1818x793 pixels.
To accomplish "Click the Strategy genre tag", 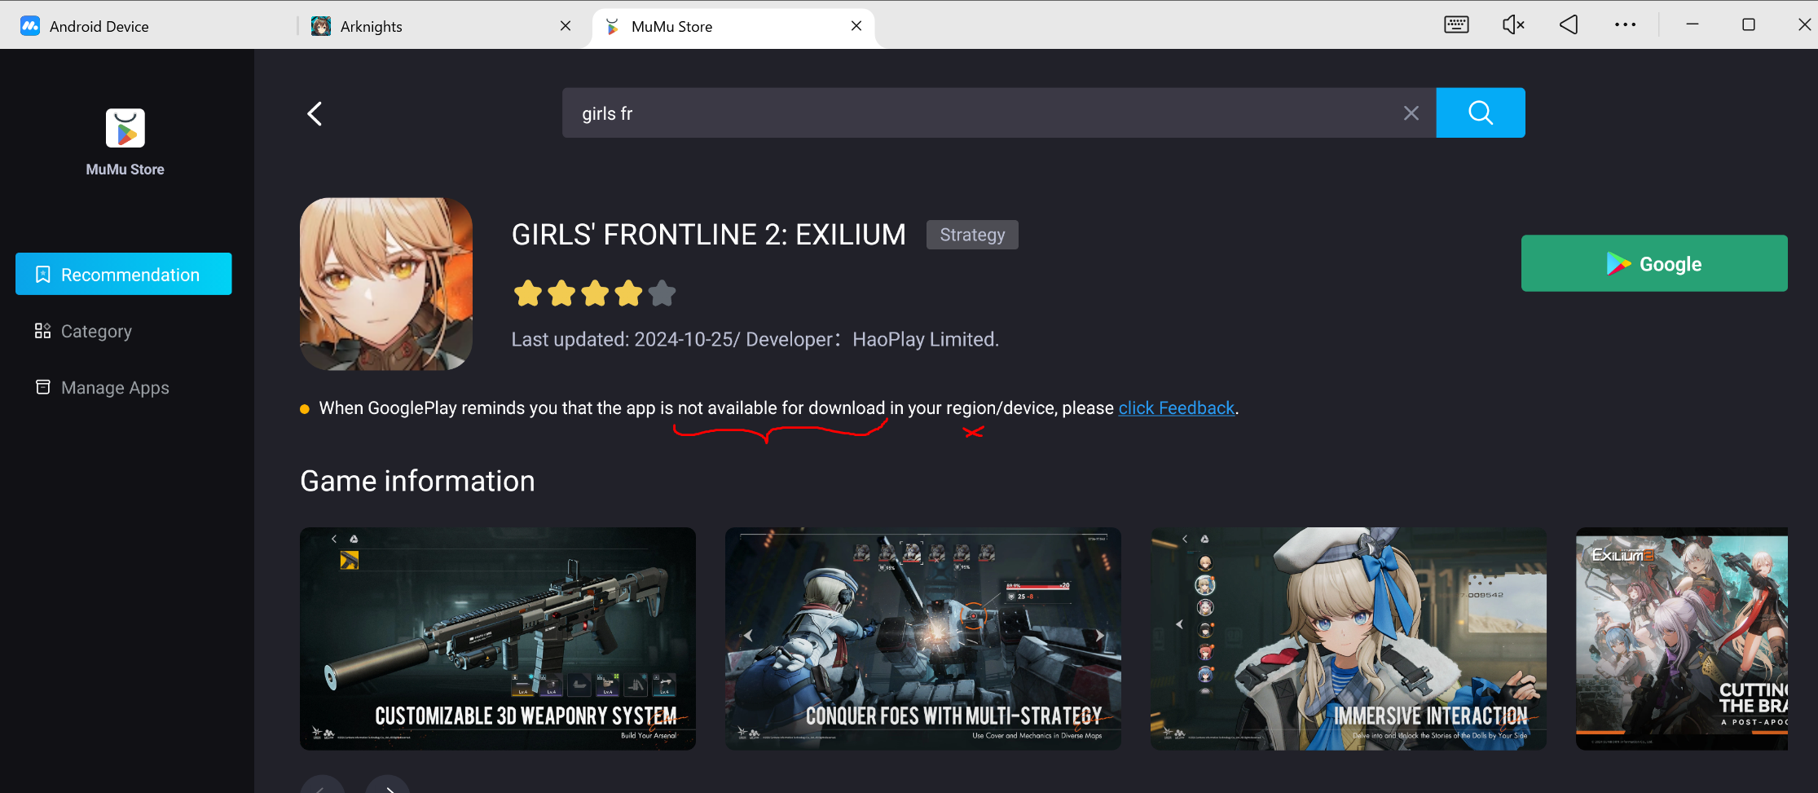I will pyautogui.click(x=972, y=235).
